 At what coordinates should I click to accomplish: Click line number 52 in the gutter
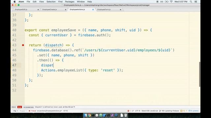[14, 90]
